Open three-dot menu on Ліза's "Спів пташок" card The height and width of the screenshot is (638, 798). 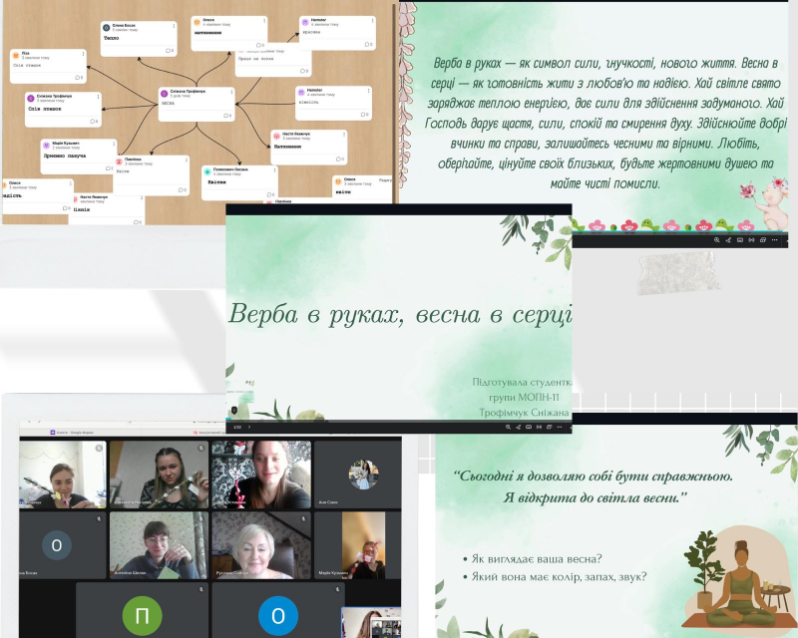coord(84,54)
